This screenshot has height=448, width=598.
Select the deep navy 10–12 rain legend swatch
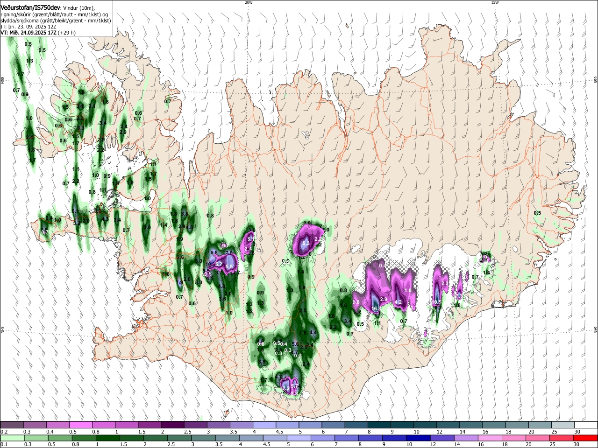[x=418, y=438]
